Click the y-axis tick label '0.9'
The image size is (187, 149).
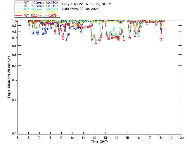pos(14,26)
